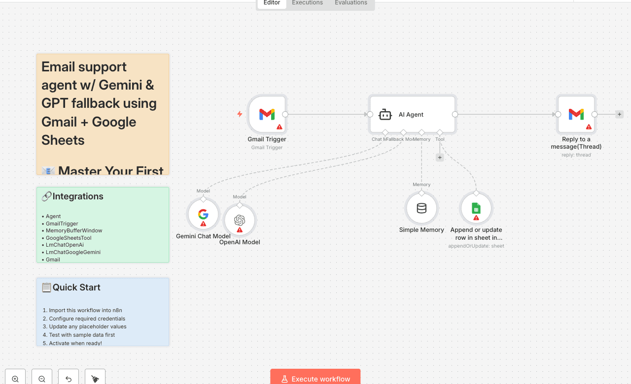Screen dimensions: 631x384
Task: Open the Gemini Chat Model node
Action: 203,214
